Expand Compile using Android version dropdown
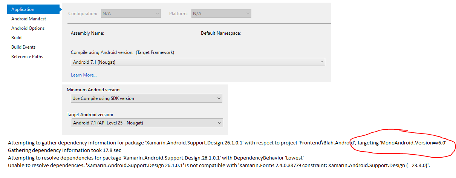Screen dimensions: 456x178 click(198, 62)
